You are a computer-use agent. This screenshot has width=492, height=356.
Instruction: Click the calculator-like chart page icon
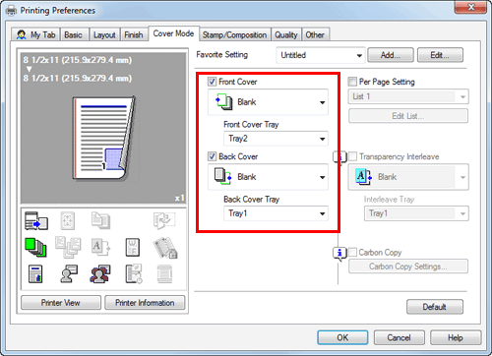pyautogui.click(x=35, y=273)
